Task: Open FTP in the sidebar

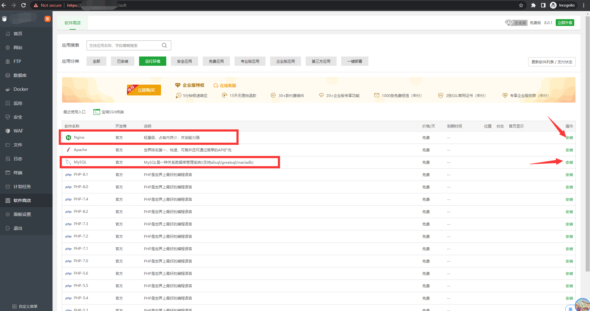Action: coord(26,61)
